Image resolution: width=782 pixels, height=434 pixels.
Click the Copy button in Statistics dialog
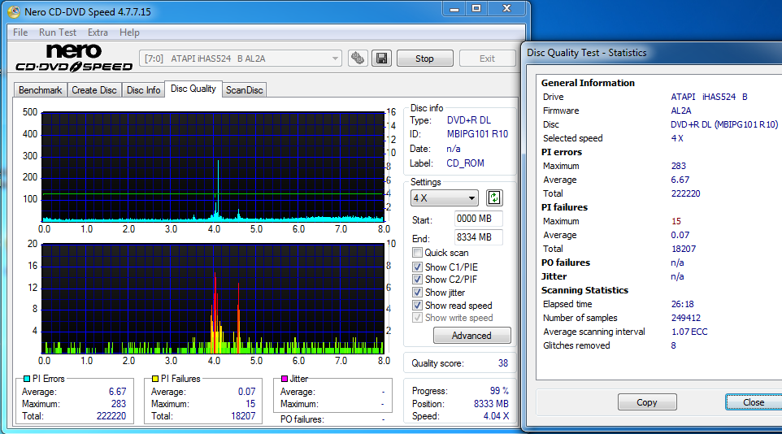647,402
